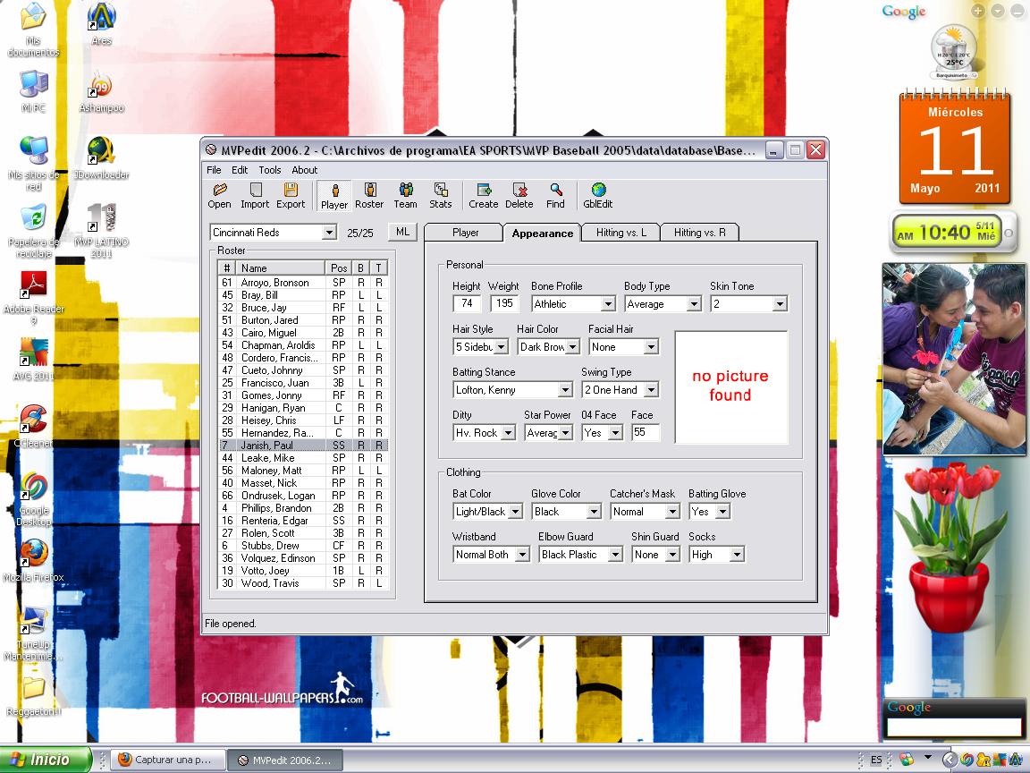Switch to the Hitting vs. R tab
The height and width of the screenshot is (773, 1030).
pos(699,232)
